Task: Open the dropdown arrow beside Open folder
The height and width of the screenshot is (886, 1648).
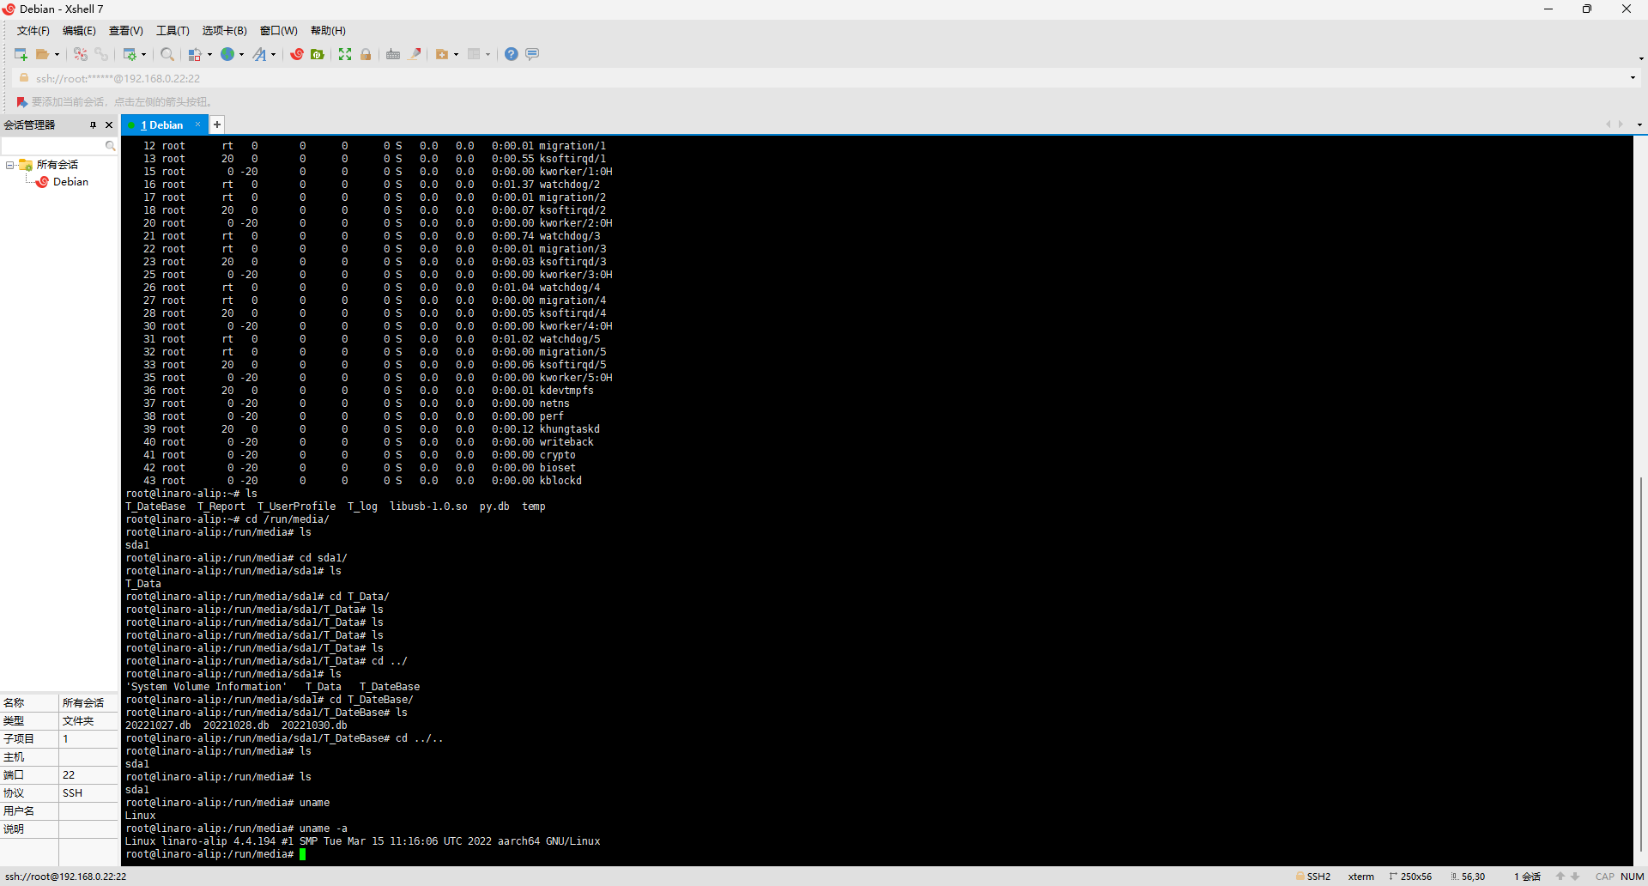Action: (58, 54)
